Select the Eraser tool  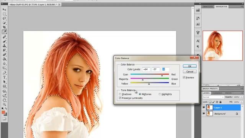pyautogui.click(x=4, y=54)
